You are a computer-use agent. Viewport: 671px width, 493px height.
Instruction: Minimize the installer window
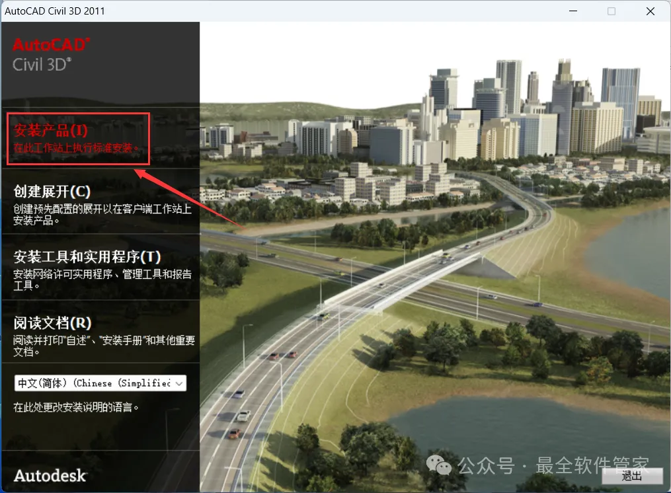(x=573, y=11)
